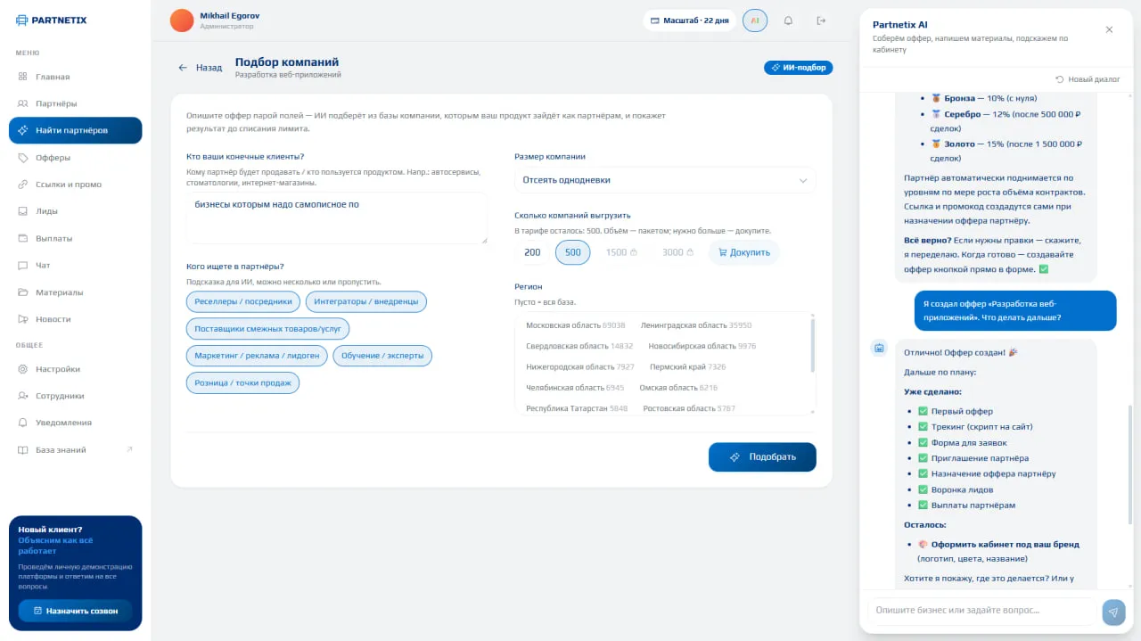This screenshot has width=1141, height=641.
Task: Click the Подобрать button
Action: click(x=762, y=456)
